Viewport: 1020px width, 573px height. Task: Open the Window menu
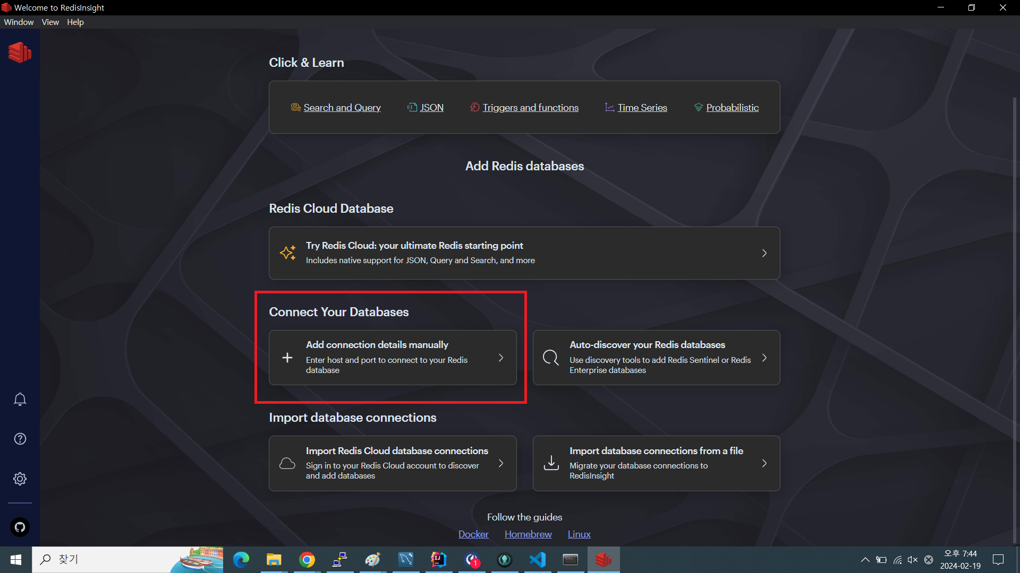19,22
